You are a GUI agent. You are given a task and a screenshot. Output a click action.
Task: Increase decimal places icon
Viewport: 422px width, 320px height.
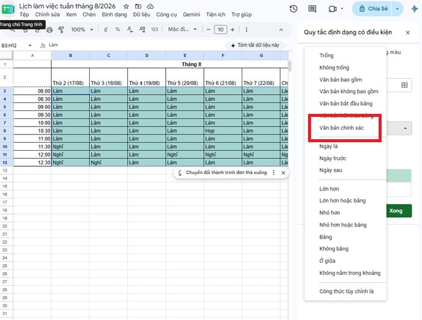tap(142, 30)
